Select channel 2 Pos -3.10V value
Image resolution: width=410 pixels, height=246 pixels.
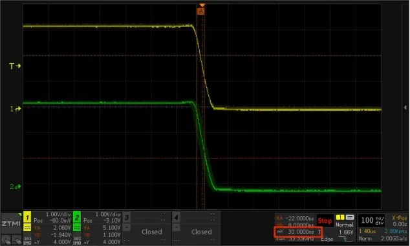click(x=112, y=221)
